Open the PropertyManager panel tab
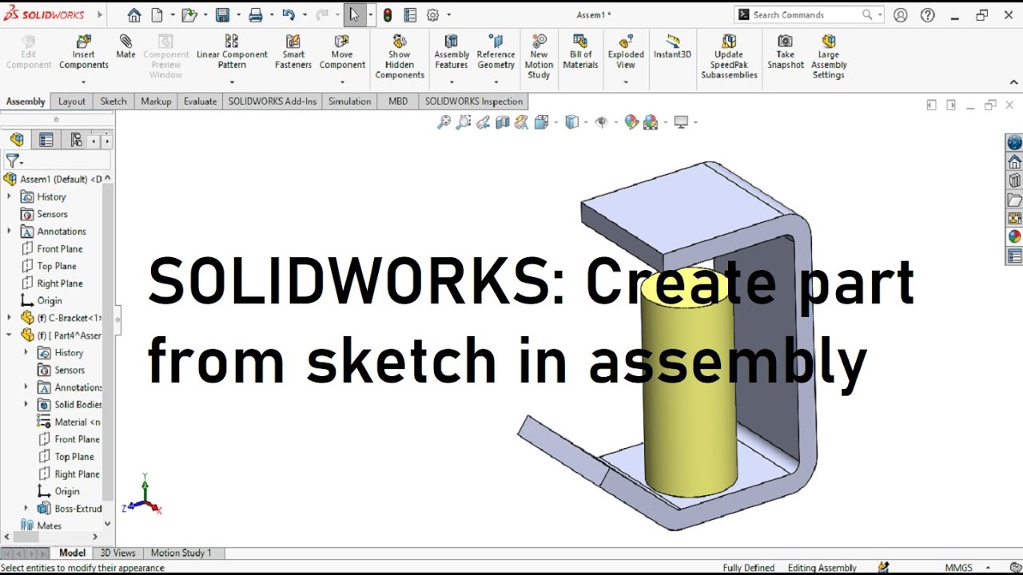1023x575 pixels. pyautogui.click(x=46, y=140)
